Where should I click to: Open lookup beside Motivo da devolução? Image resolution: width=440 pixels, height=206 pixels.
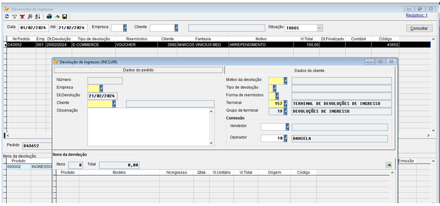pyautogui.click(x=286, y=81)
